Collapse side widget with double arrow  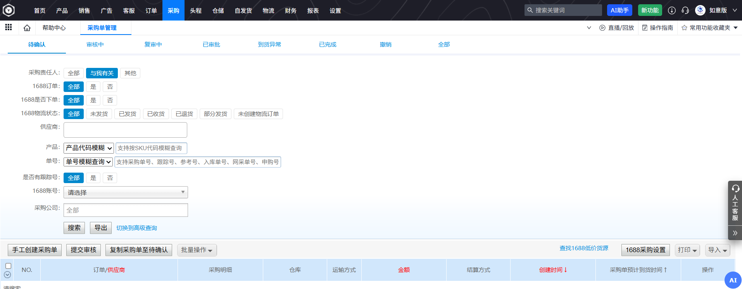[735, 233]
